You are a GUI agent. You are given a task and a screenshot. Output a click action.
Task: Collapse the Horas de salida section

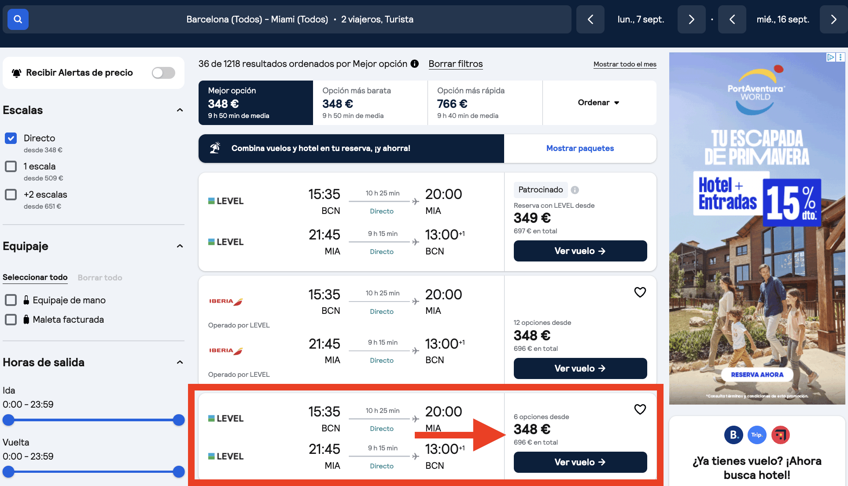click(180, 362)
